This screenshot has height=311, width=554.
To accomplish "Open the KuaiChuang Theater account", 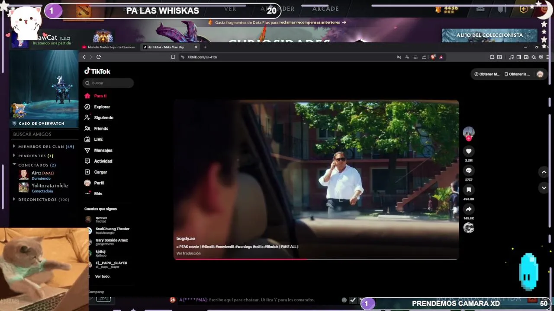I will tap(108, 231).
